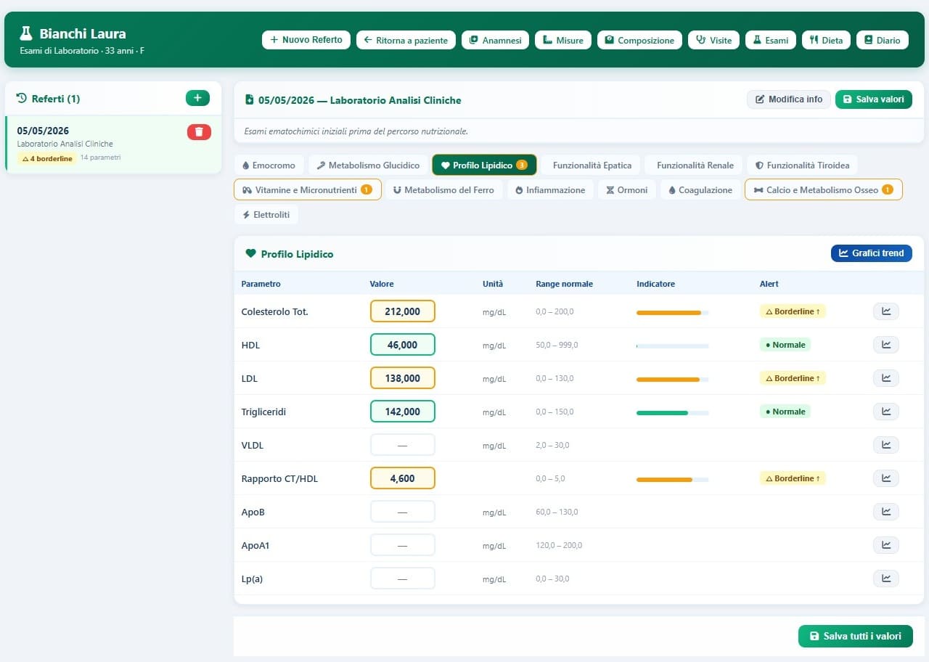Open the Visite section
The height and width of the screenshot is (662, 929).
click(713, 40)
